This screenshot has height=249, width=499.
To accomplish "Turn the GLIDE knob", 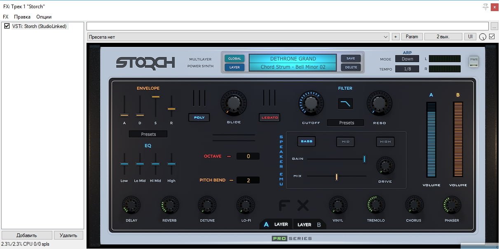I will (x=234, y=104).
